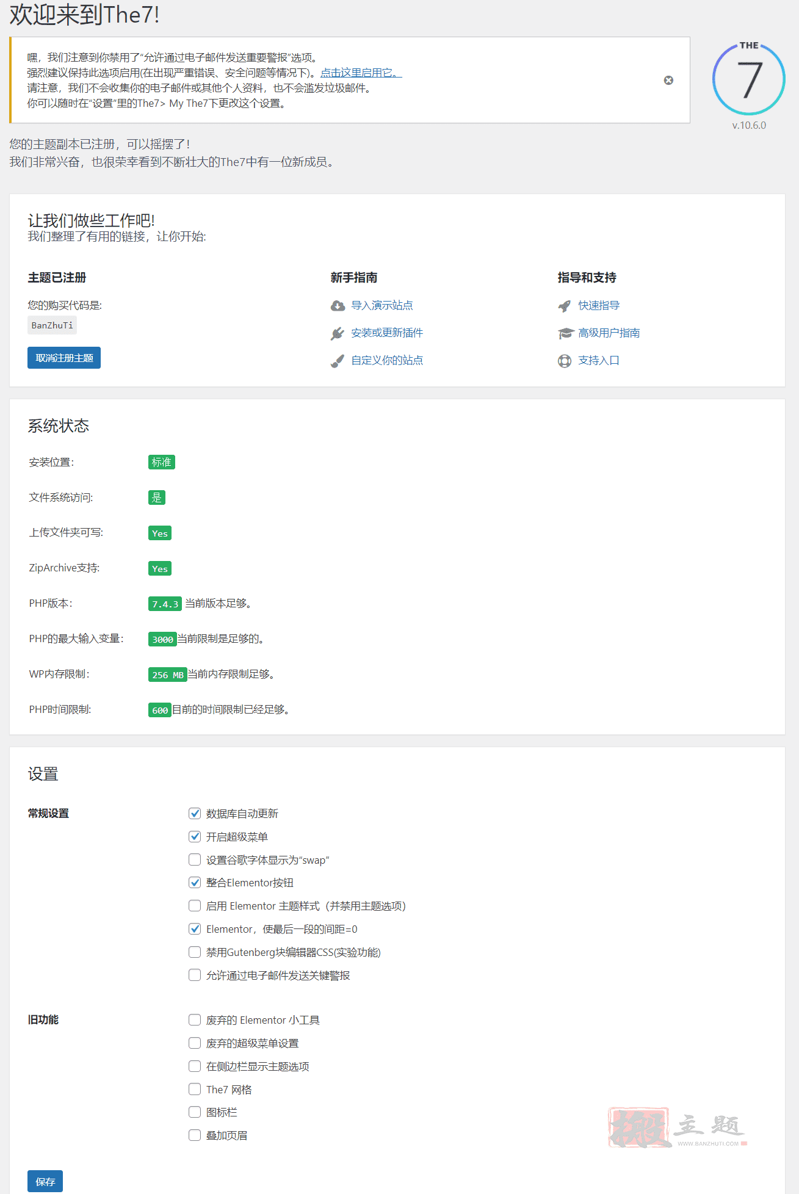Click the graduation cap icon beside 高级用户指南
The height and width of the screenshot is (1194, 799).
tap(565, 333)
